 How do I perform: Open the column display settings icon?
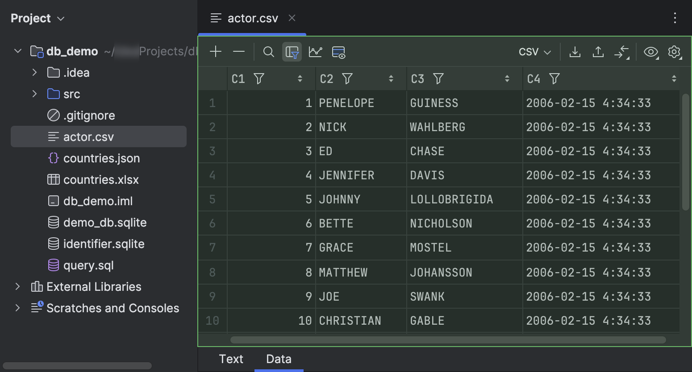pyautogui.click(x=338, y=52)
